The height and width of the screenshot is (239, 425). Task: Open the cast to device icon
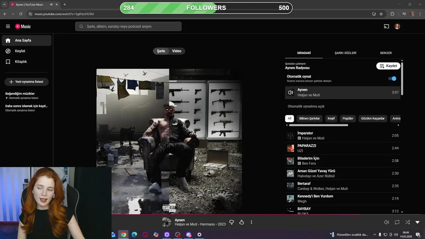[386, 27]
